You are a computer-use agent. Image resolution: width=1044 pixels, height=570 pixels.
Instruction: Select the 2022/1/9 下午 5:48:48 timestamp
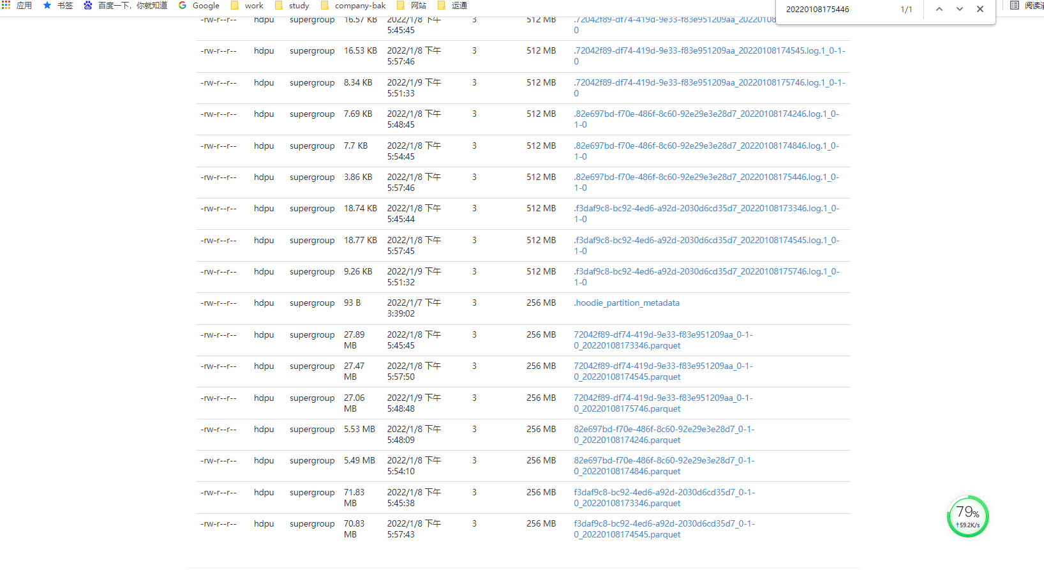pos(414,403)
